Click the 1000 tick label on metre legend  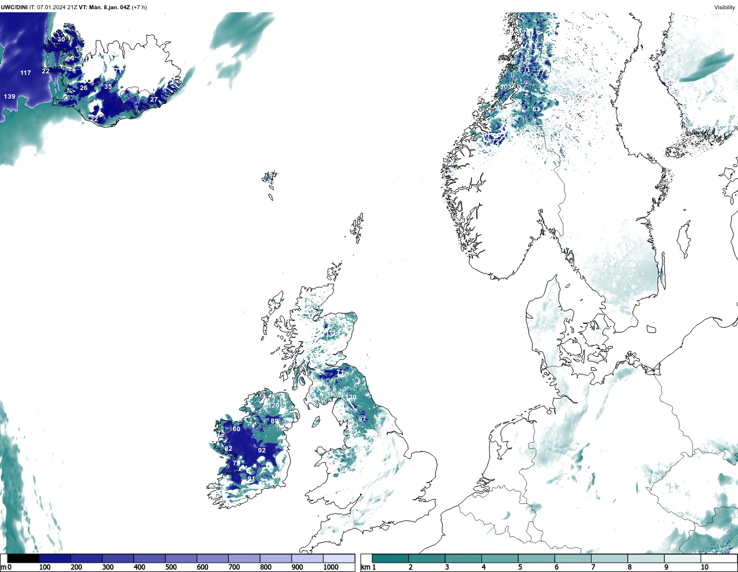[x=331, y=567]
